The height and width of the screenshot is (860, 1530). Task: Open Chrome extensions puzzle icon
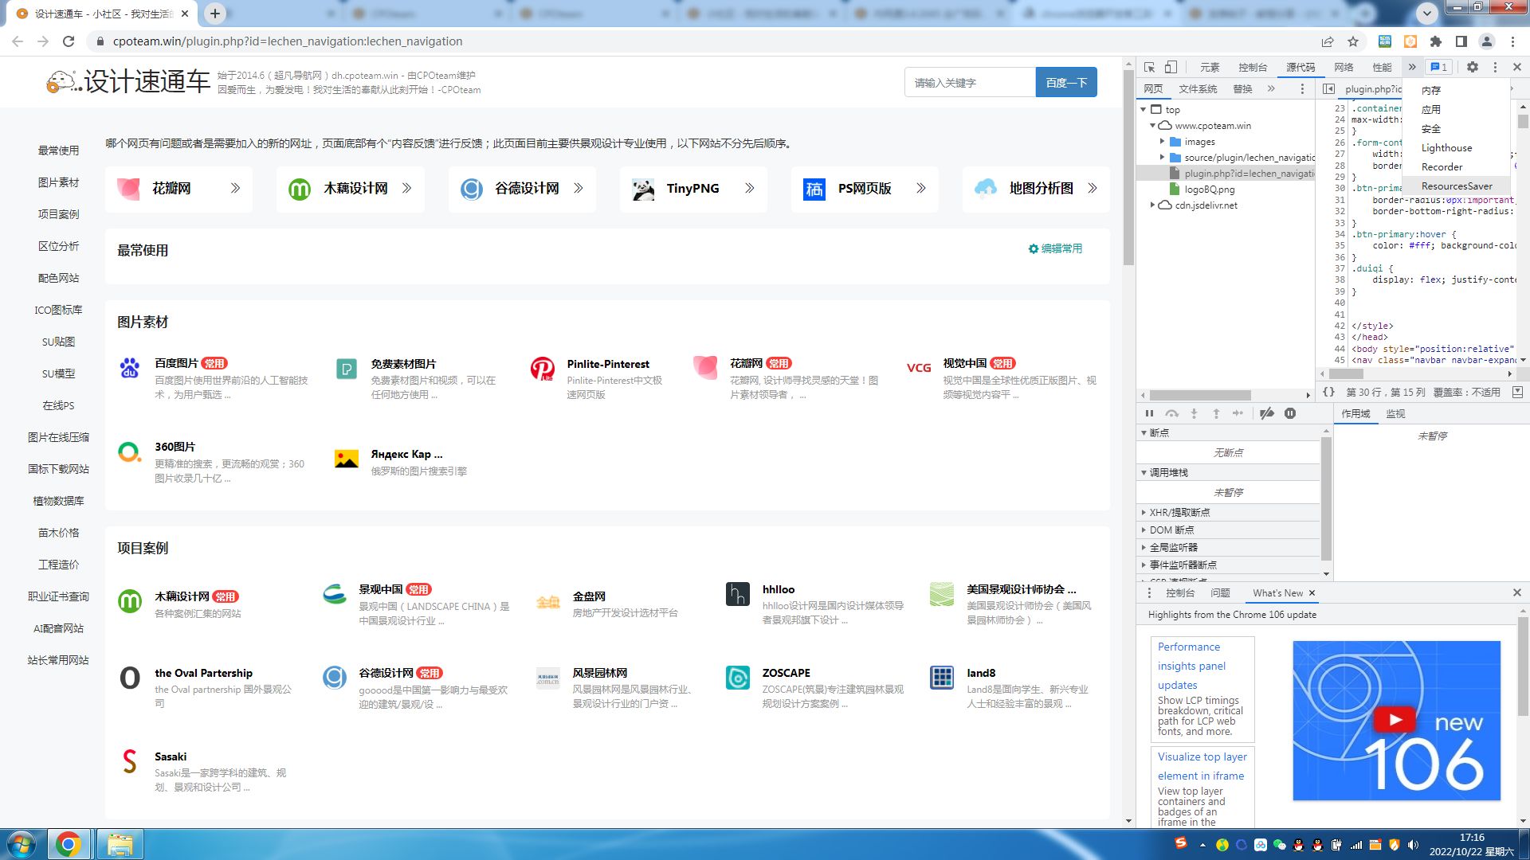1436,41
